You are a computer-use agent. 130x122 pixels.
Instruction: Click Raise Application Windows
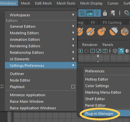(41, 108)
